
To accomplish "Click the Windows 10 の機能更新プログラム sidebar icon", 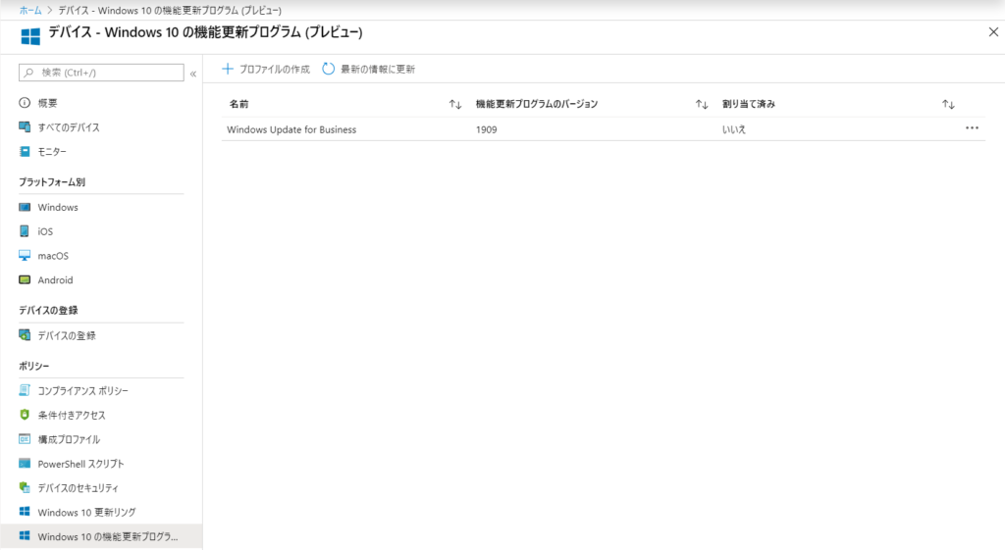I will (x=25, y=536).
